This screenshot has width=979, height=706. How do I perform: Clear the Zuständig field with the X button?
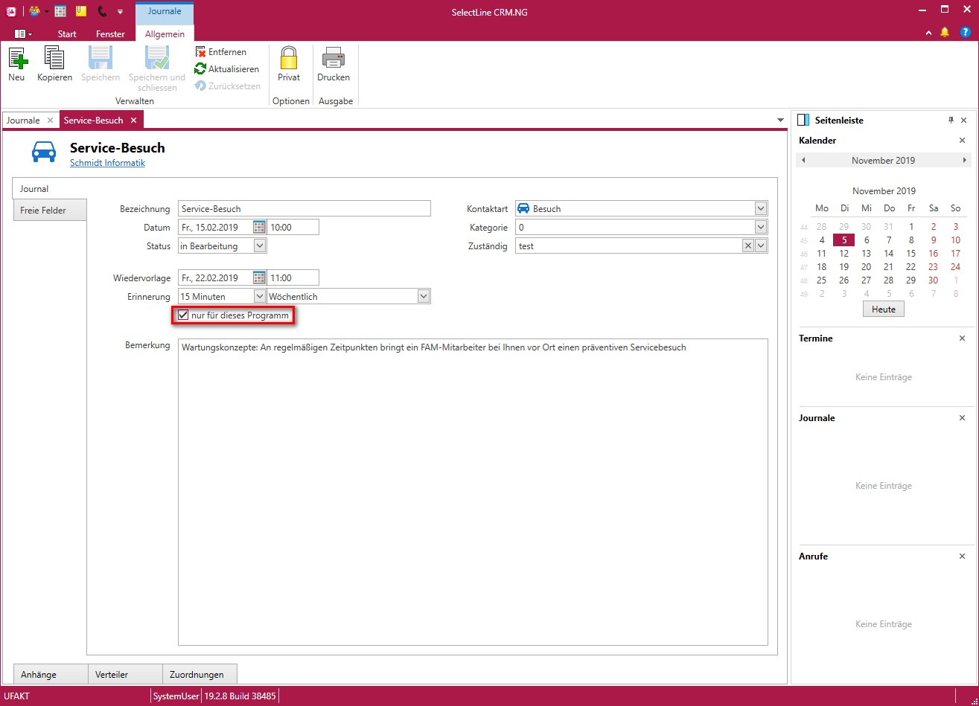(748, 246)
